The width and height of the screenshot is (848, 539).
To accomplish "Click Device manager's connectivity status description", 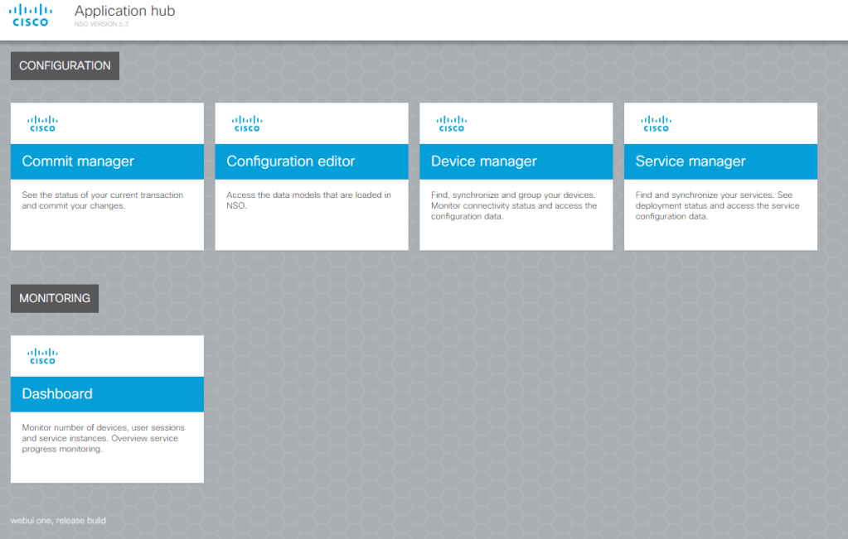I will 514,206.
